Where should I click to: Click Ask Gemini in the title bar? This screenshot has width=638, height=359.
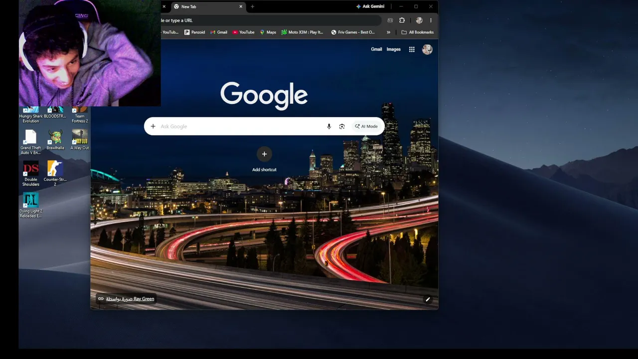[370, 6]
